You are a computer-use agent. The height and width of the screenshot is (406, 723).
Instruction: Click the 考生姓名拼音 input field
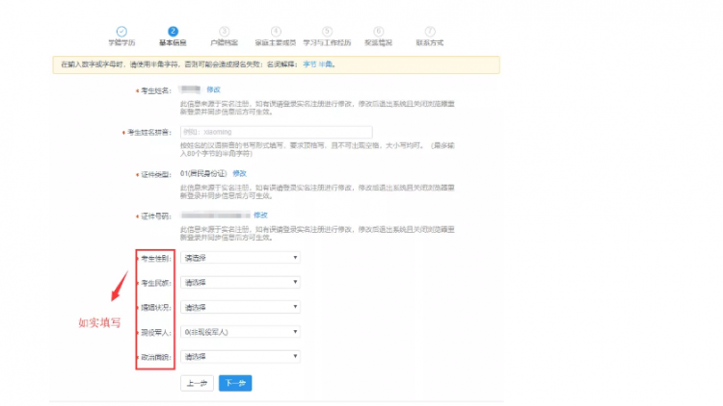(x=276, y=132)
